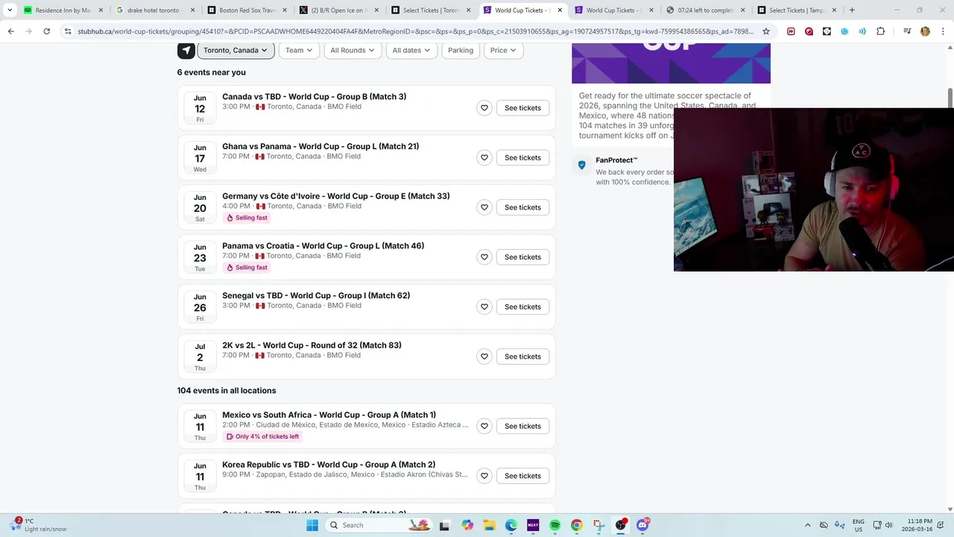954x537 pixels.
Task: Open Spotify from the taskbar
Action: (x=555, y=525)
